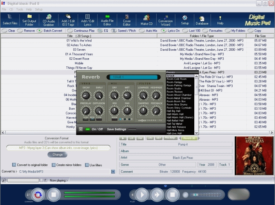Open the Tools menu
This screenshot has width=275, height=205.
(20, 9)
